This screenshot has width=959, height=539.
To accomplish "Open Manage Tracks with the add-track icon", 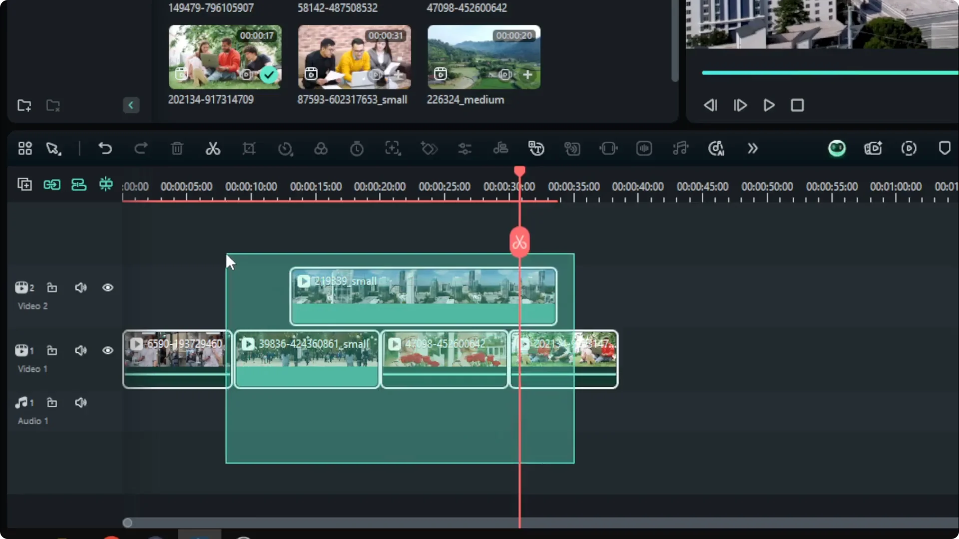I will pyautogui.click(x=24, y=184).
